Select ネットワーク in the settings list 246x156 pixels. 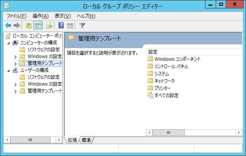coord(164,81)
